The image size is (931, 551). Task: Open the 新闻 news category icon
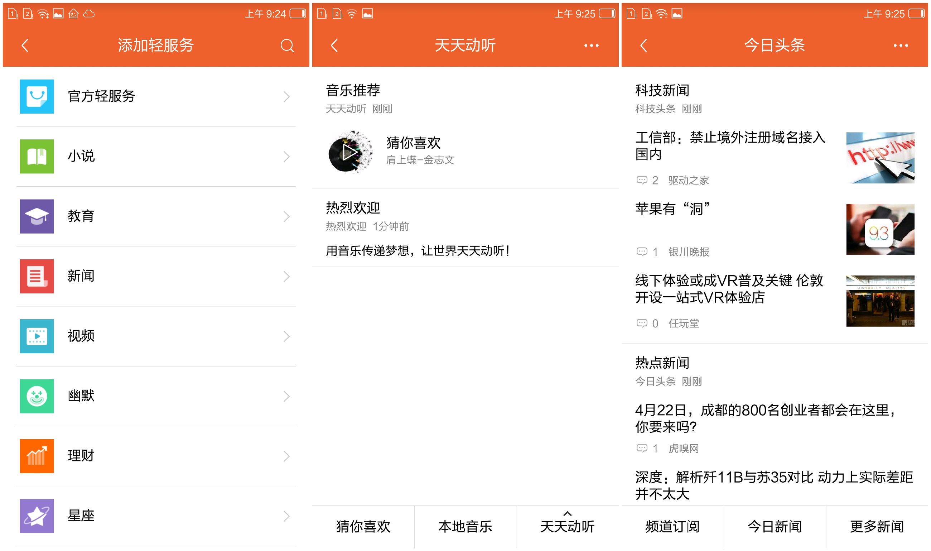[x=37, y=276]
